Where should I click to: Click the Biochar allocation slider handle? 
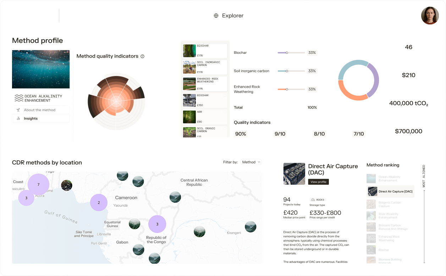287,53
